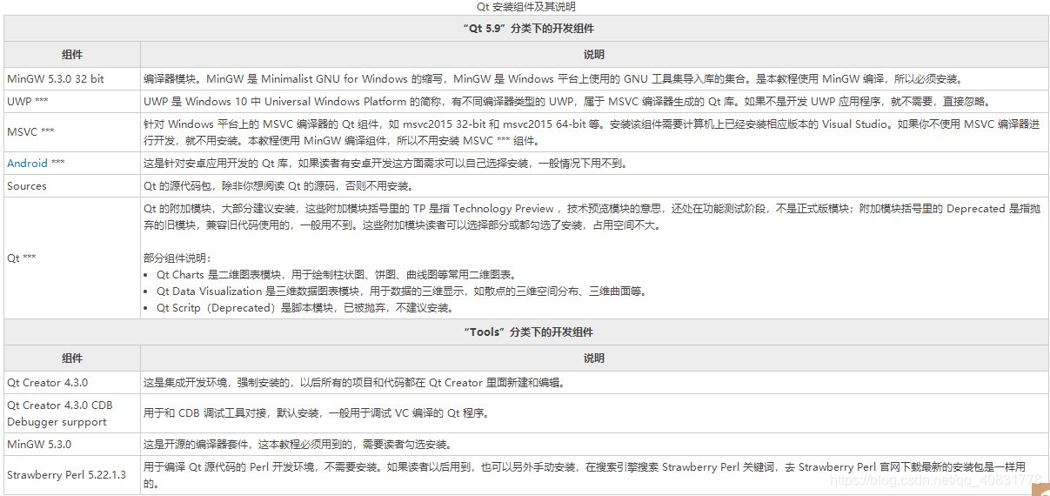Open the Android link in the component column
This screenshot has width=1050, height=496.
27,163
